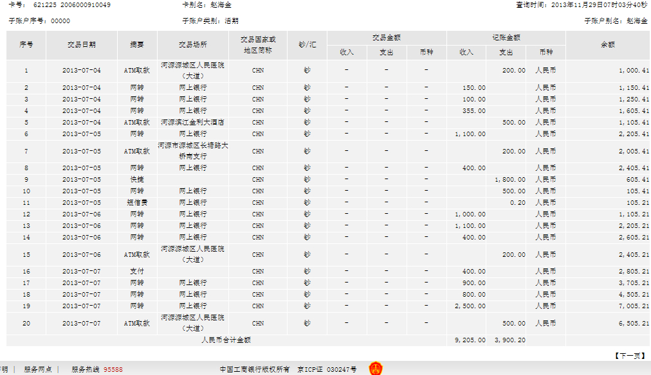Select balance 6,505.21 in row 20
The width and height of the screenshot is (651, 375).
(634, 324)
